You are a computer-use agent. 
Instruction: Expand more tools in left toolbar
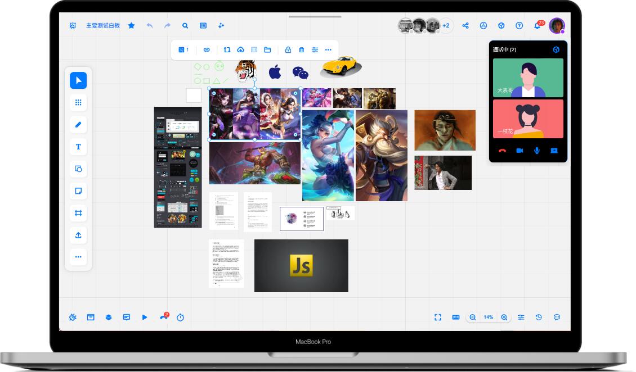click(x=78, y=257)
